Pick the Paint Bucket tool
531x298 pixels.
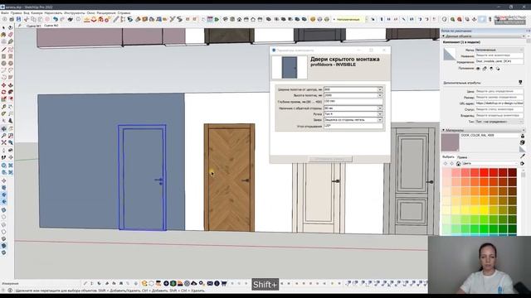(3, 35)
